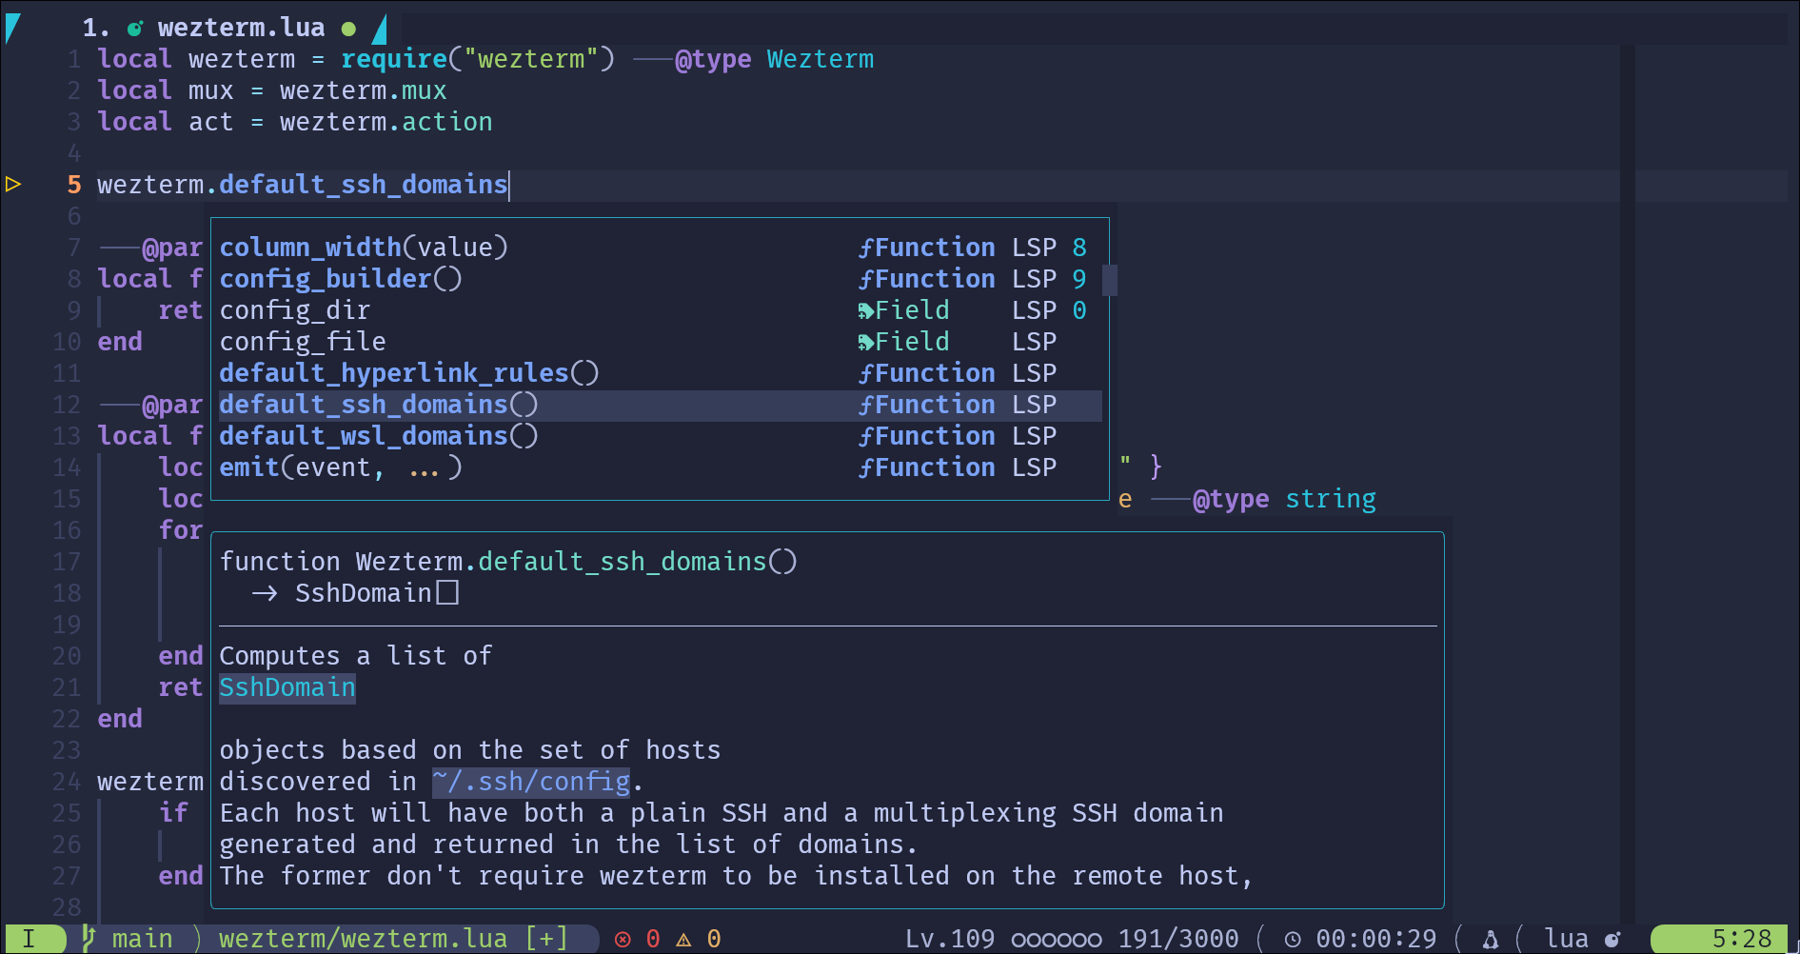The image size is (1800, 954).
Task: Click the git branch icon next to main
Action: click(x=90, y=939)
